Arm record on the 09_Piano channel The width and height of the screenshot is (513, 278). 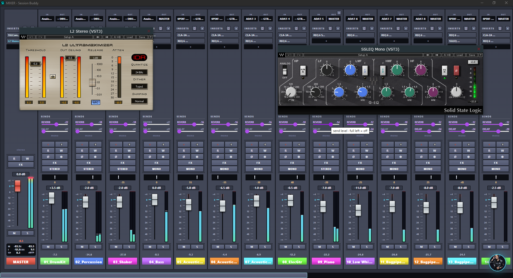[320, 144]
